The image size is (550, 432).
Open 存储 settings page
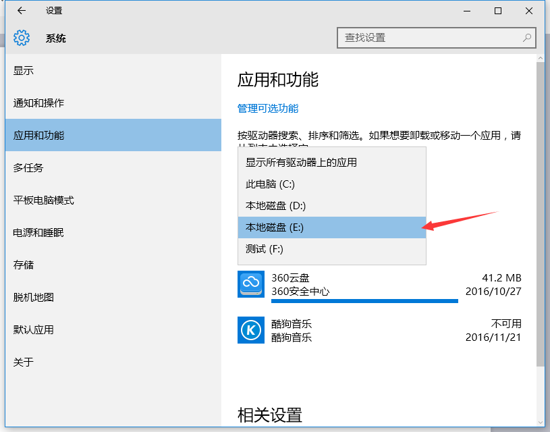pyautogui.click(x=113, y=265)
